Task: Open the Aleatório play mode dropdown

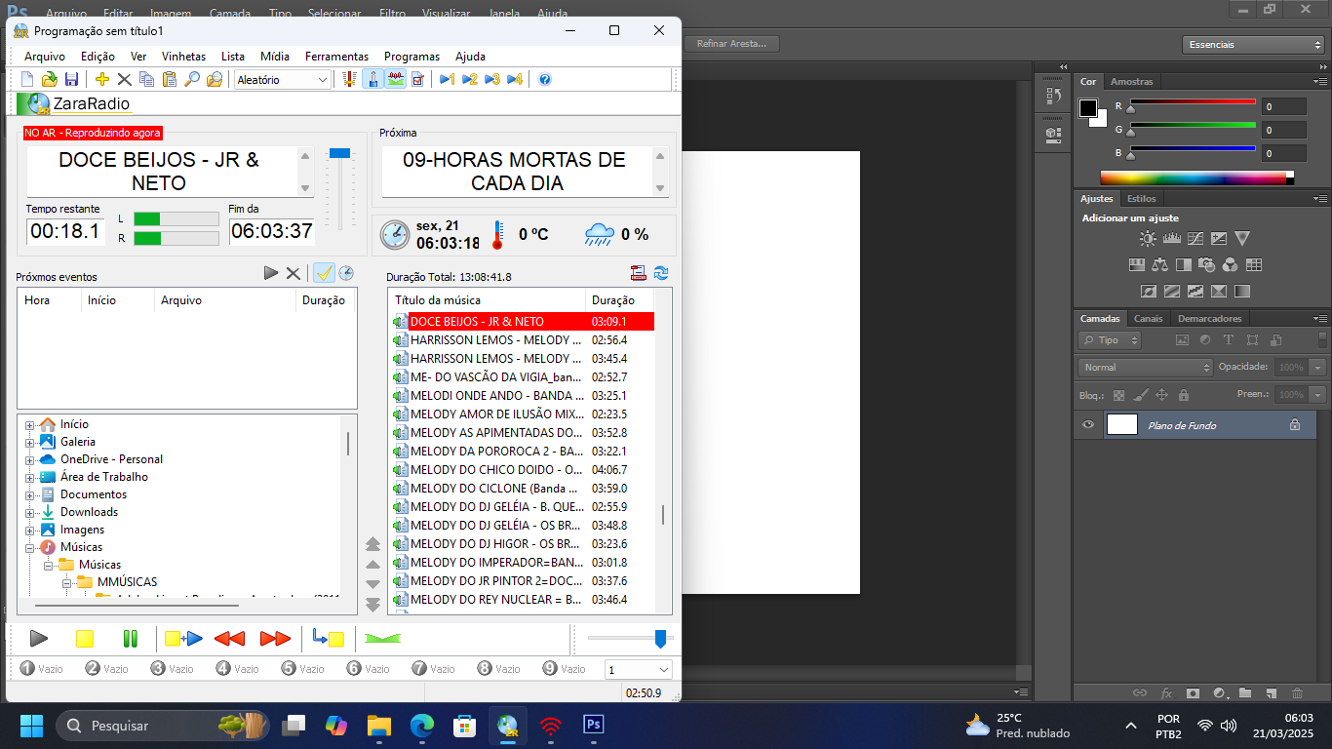Action: click(x=283, y=80)
